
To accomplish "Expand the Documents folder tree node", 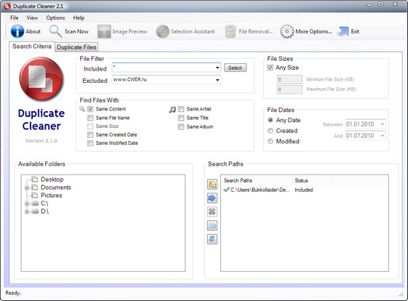I will point(27,188).
